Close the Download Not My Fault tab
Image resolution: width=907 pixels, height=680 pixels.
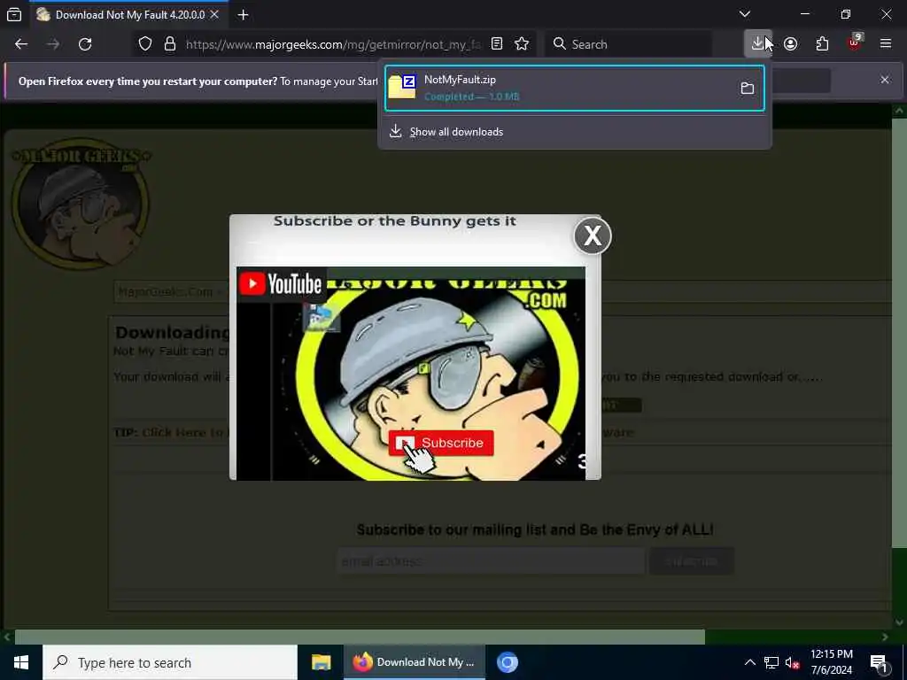tap(214, 14)
